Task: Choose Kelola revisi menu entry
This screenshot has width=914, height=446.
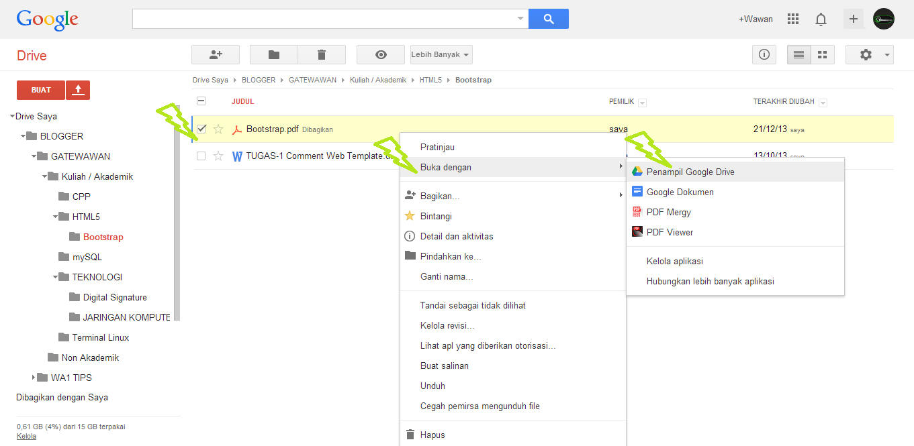Action: pyautogui.click(x=513, y=325)
